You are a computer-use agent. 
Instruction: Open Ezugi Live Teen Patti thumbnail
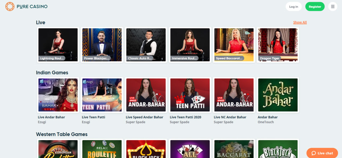tap(102, 95)
